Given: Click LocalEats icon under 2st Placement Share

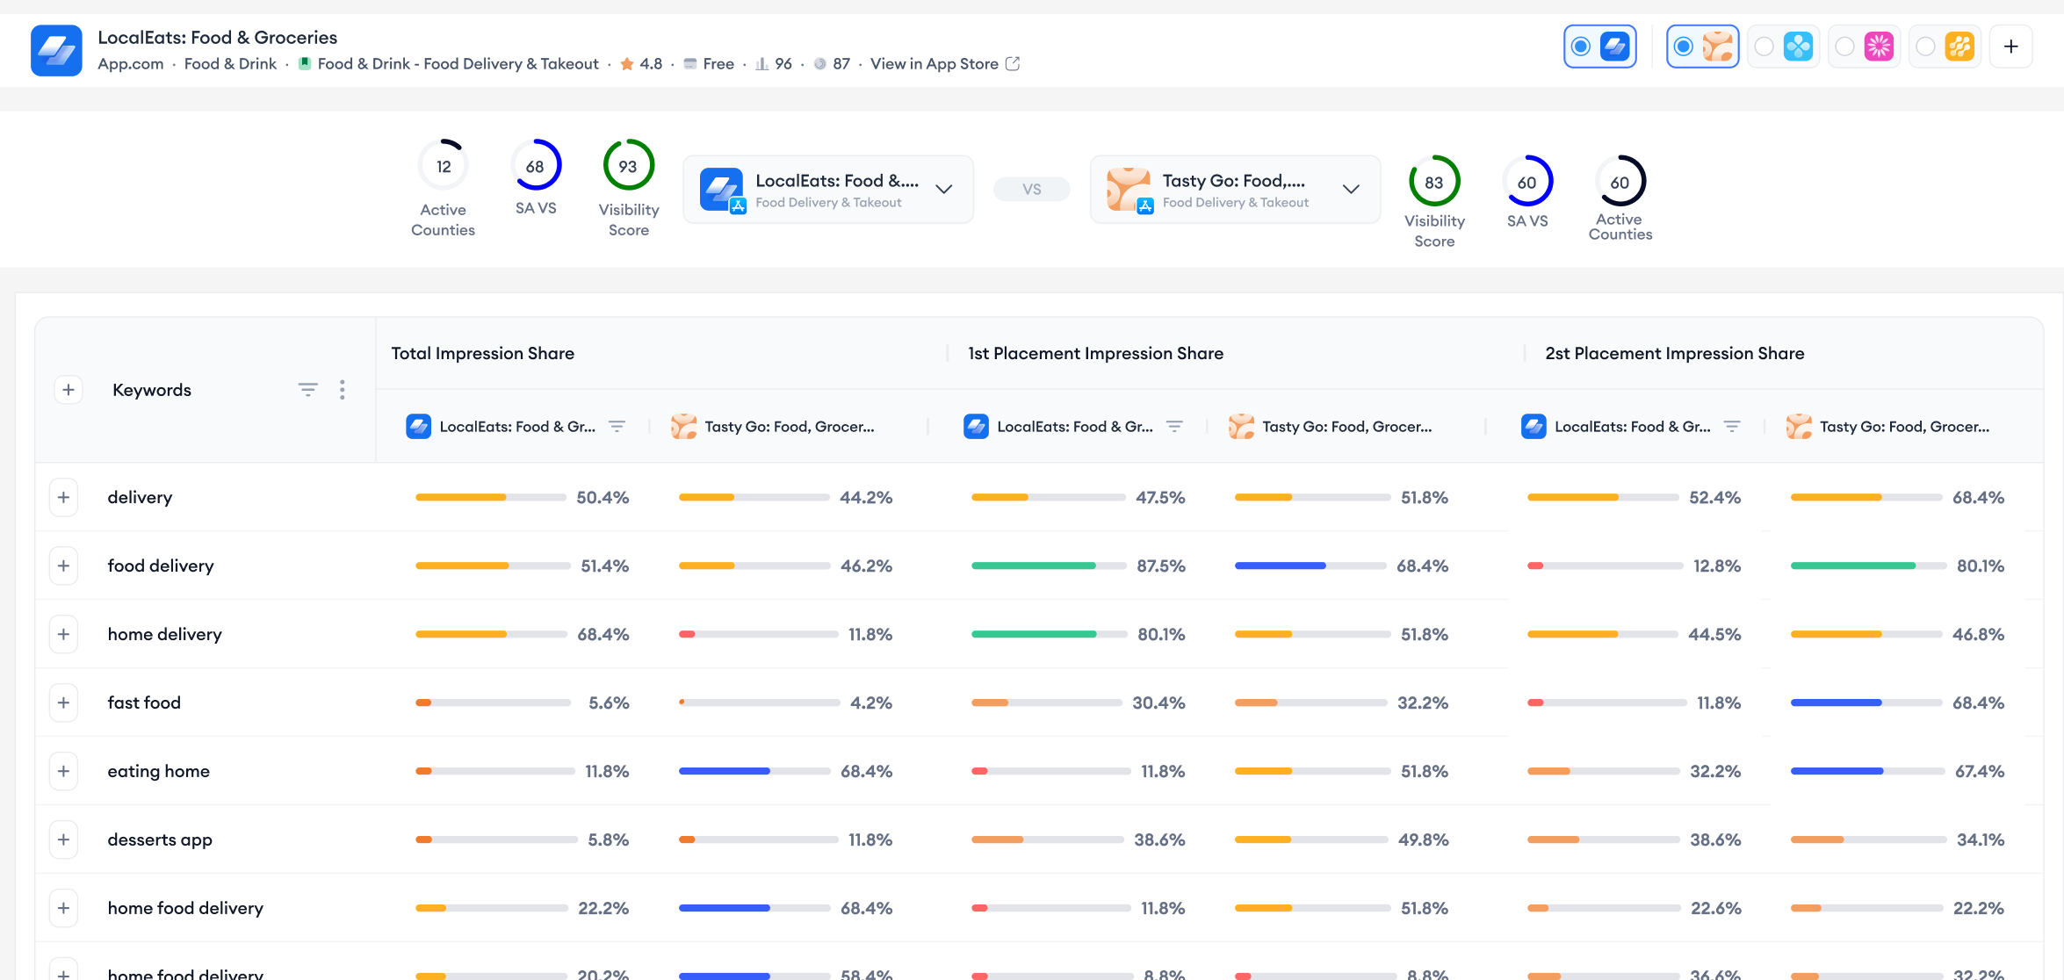Looking at the screenshot, I should [1534, 426].
